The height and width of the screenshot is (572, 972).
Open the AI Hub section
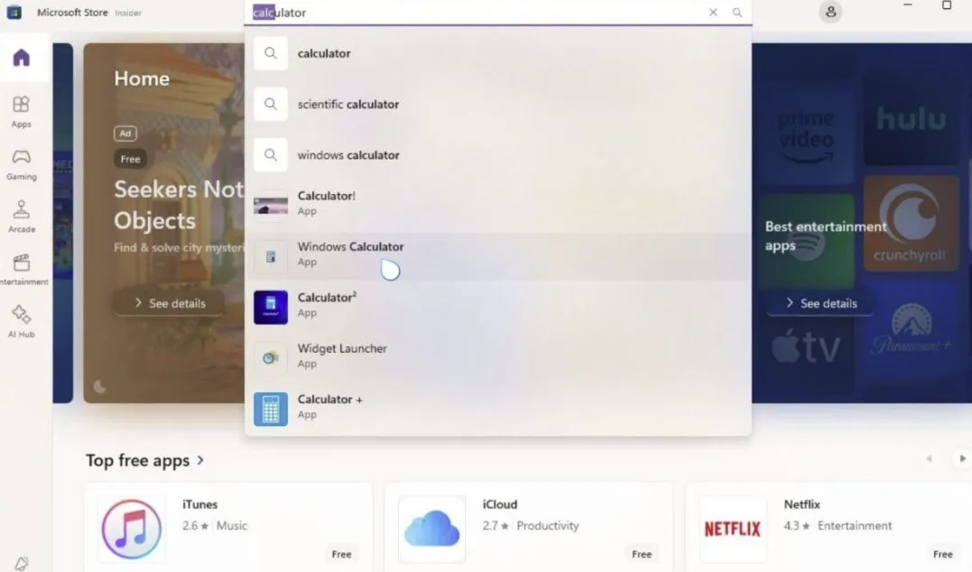tap(21, 321)
